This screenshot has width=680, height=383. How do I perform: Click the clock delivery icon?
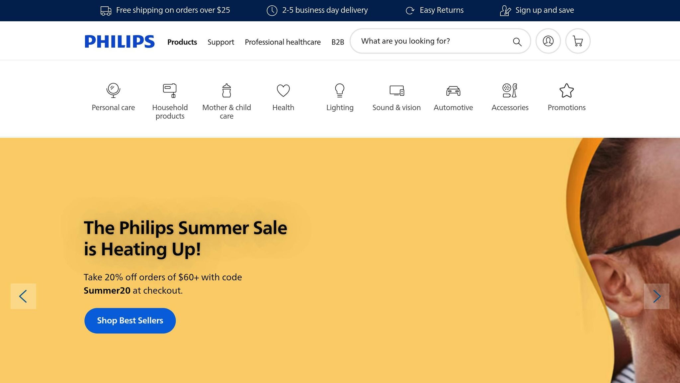click(272, 10)
